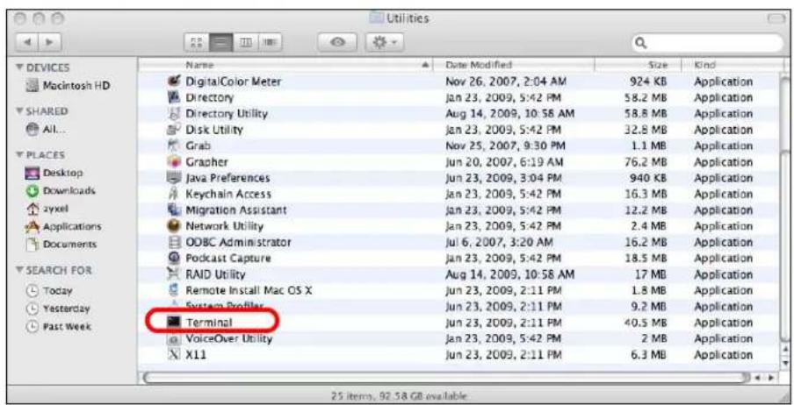Open Documents in sidebar

(x=61, y=245)
